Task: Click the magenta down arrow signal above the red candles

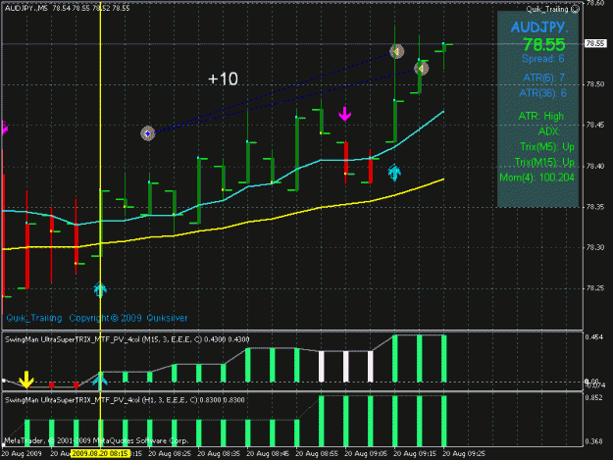Action: (344, 114)
